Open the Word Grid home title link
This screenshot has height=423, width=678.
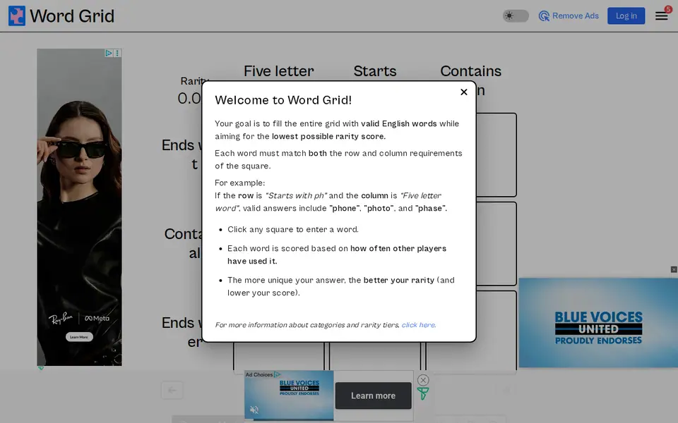click(72, 16)
